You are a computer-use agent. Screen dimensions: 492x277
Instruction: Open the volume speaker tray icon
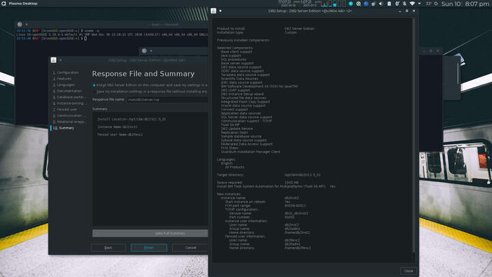pos(381,4)
